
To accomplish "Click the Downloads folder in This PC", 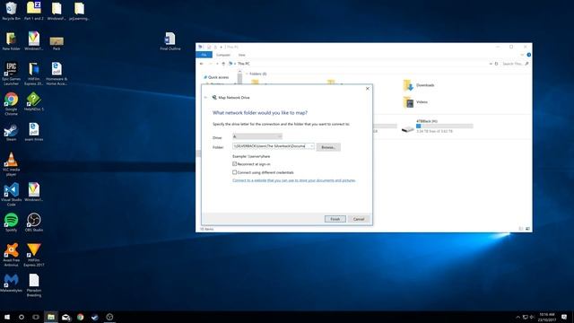I will (x=419, y=85).
